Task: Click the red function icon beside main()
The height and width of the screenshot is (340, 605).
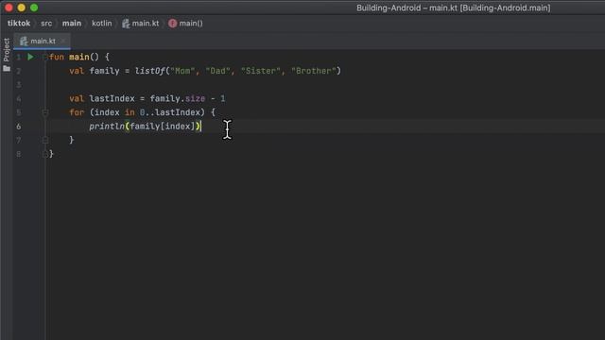Action: [172, 24]
